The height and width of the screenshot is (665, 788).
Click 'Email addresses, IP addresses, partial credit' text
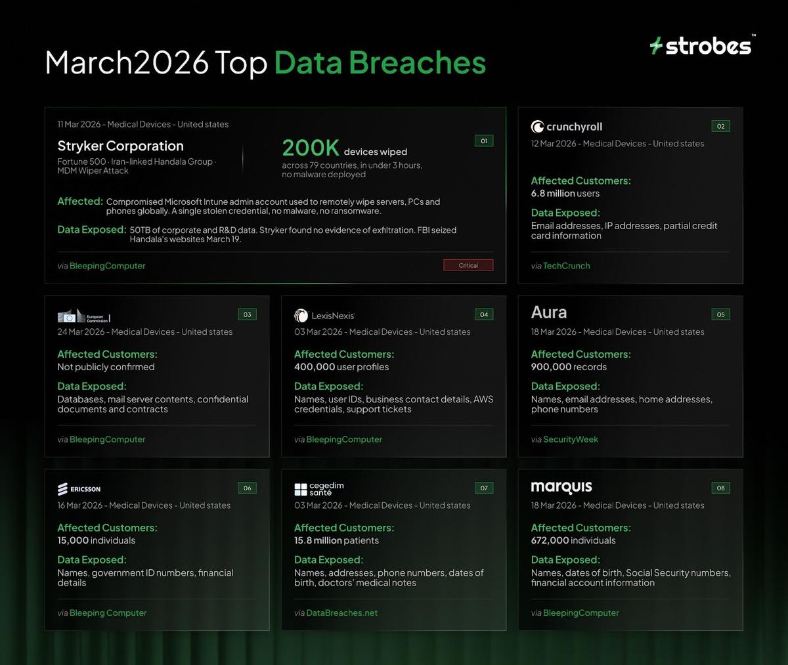pyautogui.click(x=624, y=226)
